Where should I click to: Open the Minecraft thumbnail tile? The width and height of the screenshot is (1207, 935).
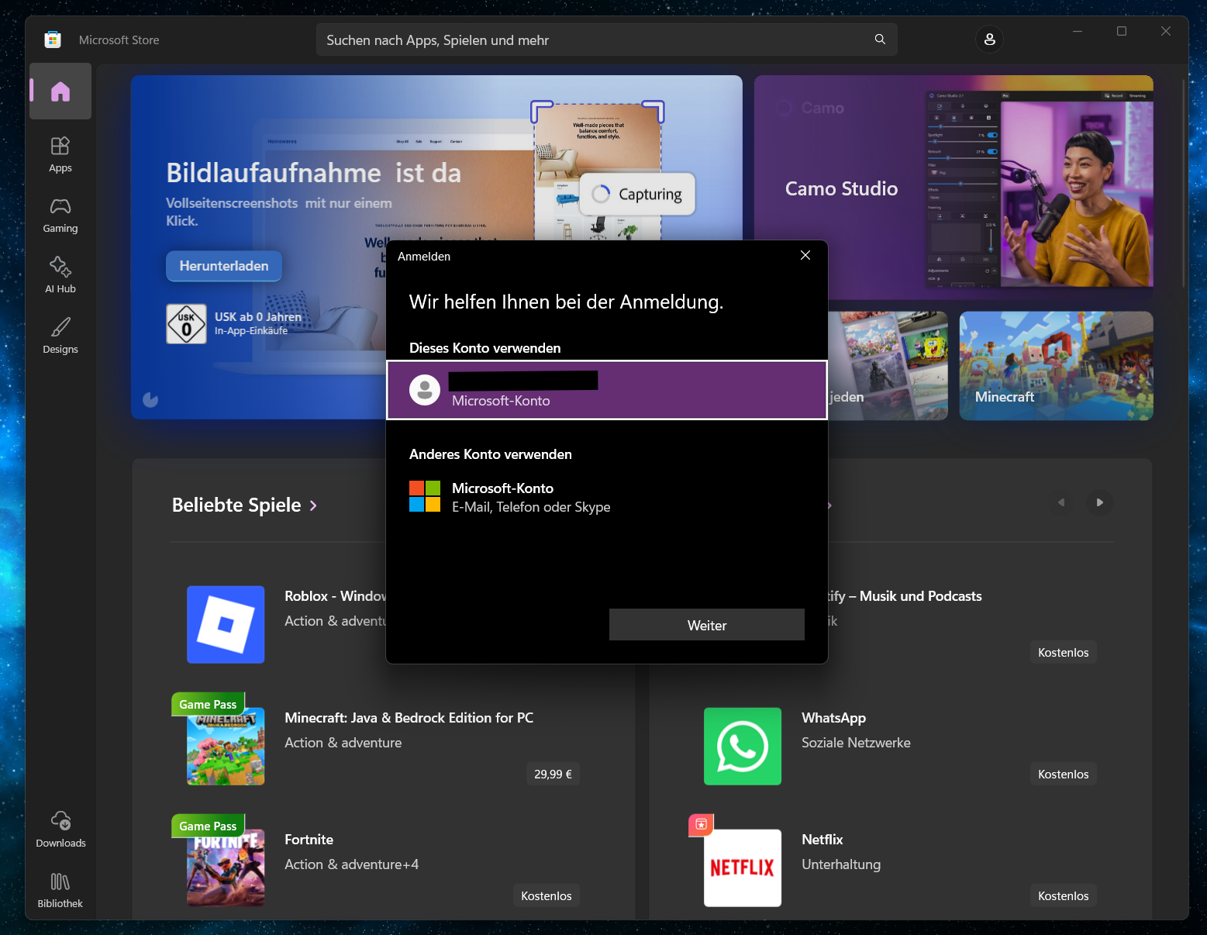click(x=1056, y=366)
